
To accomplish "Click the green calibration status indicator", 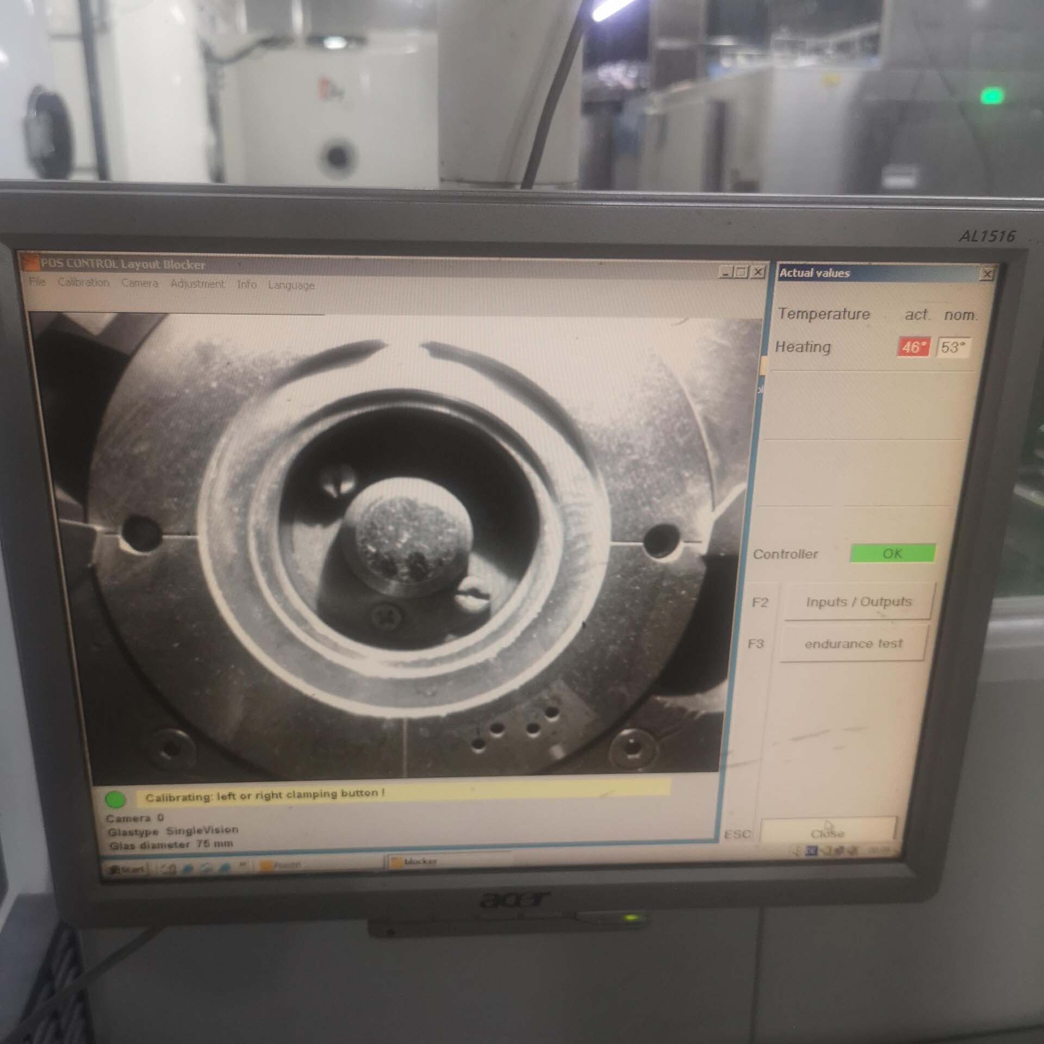I will pos(115,799).
